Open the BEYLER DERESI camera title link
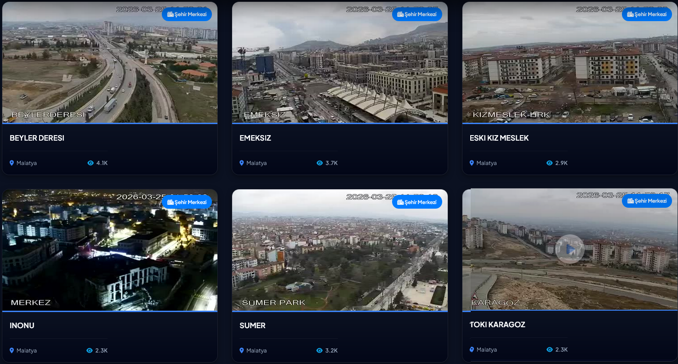This screenshot has width=678, height=364. pyautogui.click(x=36, y=138)
